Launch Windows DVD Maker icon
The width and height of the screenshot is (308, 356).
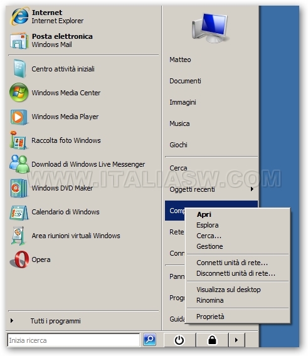(19, 188)
